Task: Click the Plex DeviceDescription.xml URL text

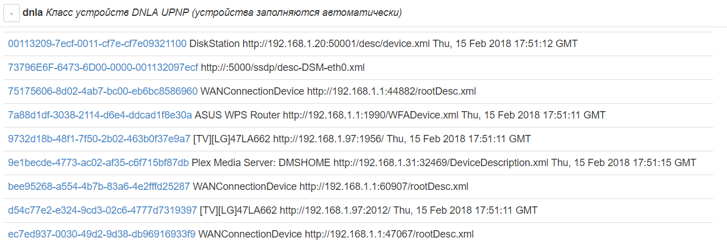Action: 441,163
